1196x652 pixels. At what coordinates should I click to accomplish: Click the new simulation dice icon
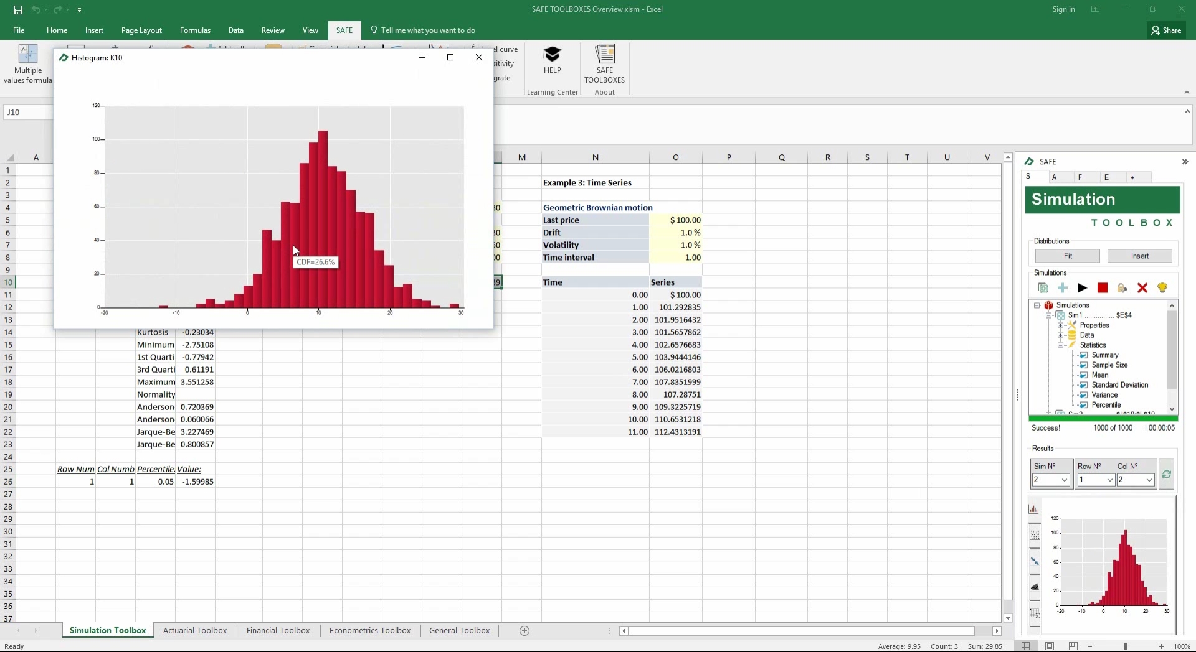coord(1042,288)
